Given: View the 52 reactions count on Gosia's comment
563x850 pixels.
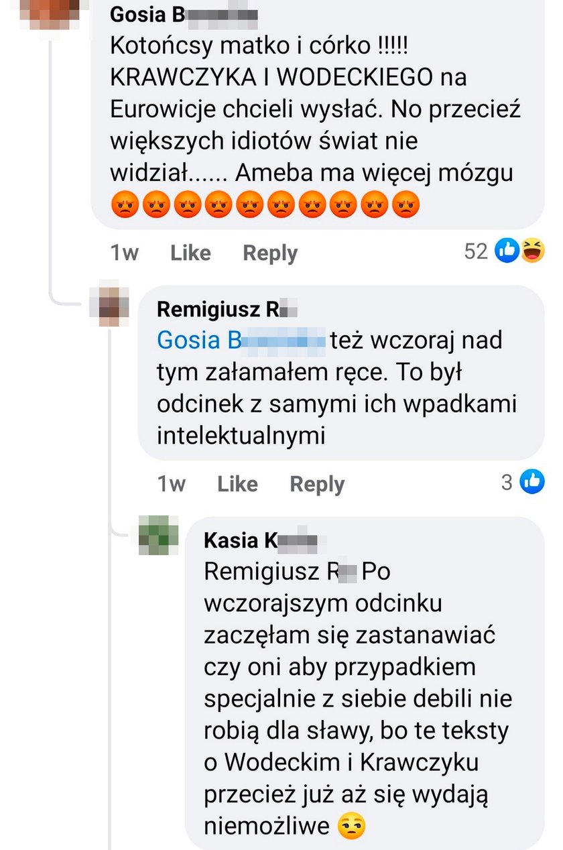Looking at the screenshot, I should pyautogui.click(x=476, y=251).
